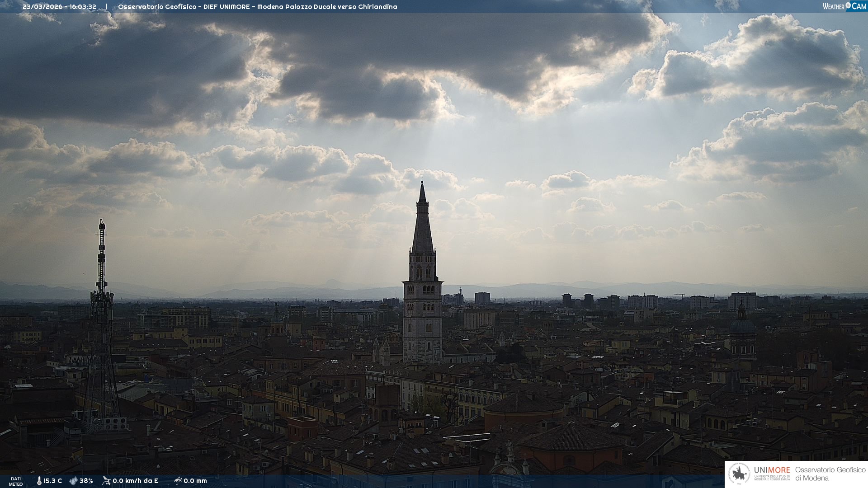
Task: Click the 23/03/2026 date stamp
Action: pos(42,7)
